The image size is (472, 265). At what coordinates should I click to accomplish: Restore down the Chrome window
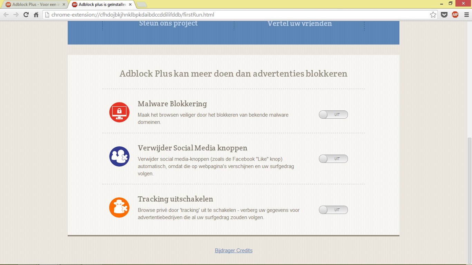coord(451,3)
